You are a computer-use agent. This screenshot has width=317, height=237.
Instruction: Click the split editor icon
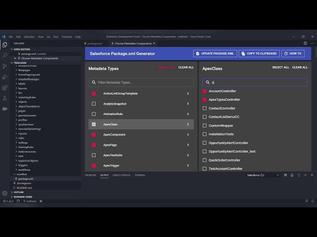[305, 43]
